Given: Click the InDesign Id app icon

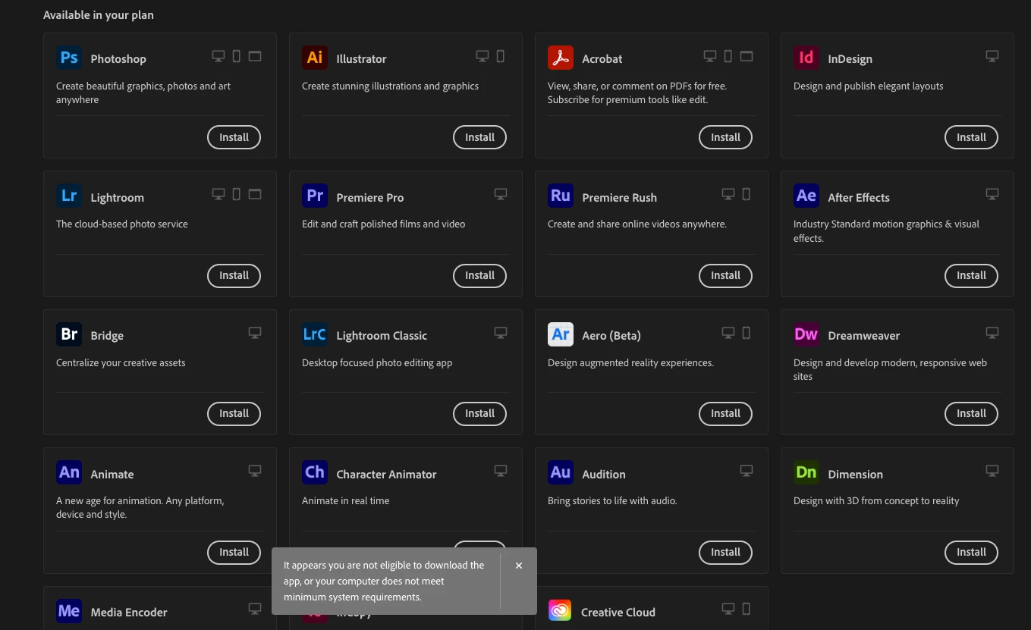Looking at the screenshot, I should click(x=806, y=58).
